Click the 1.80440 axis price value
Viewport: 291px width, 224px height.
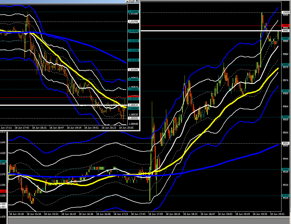[134, 124]
